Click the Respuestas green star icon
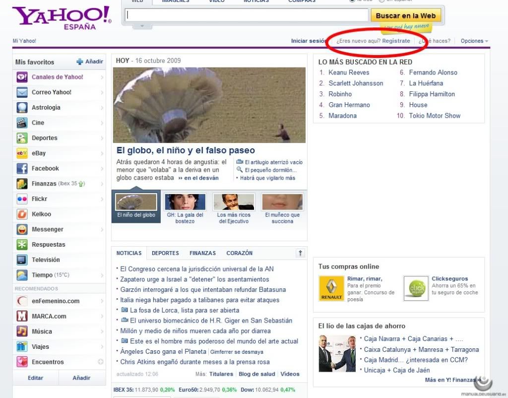Image resolution: width=508 pixels, height=398 pixels. click(x=22, y=245)
